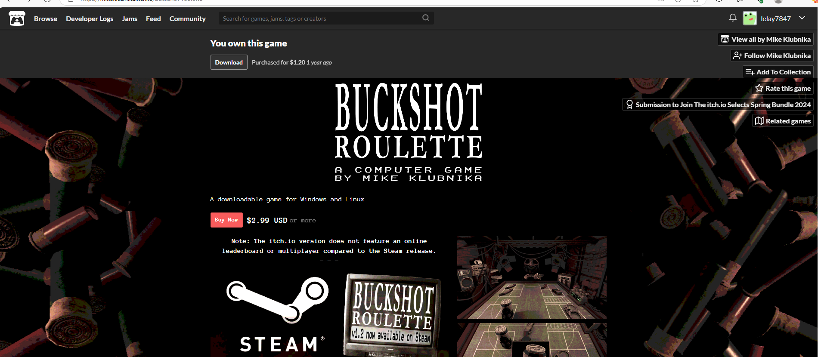Image resolution: width=818 pixels, height=357 pixels.
Task: Click lelay7847 username
Action: click(x=776, y=18)
